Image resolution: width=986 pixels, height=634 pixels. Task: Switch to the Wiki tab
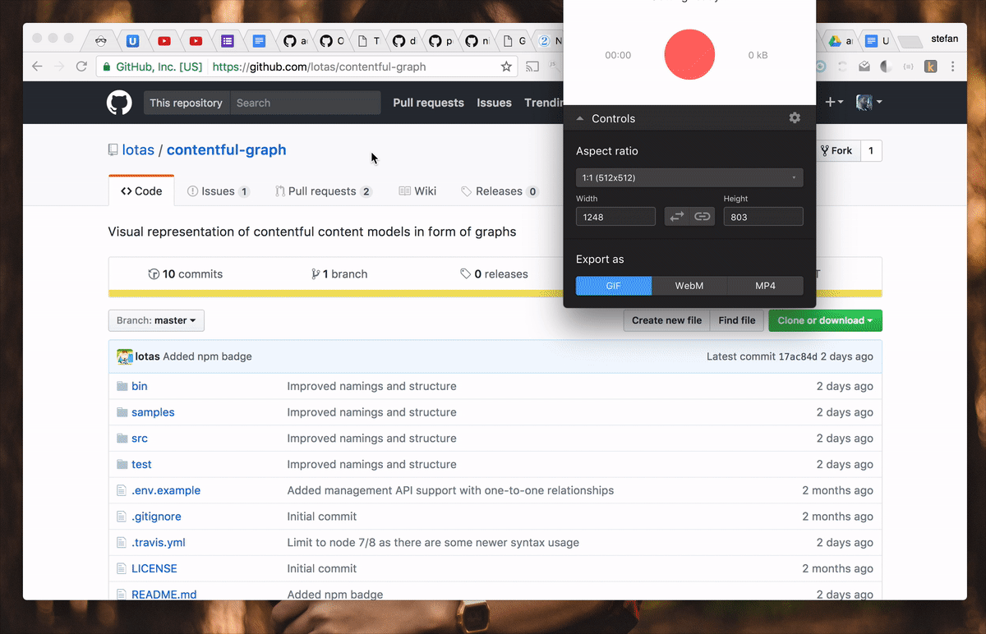pos(417,191)
